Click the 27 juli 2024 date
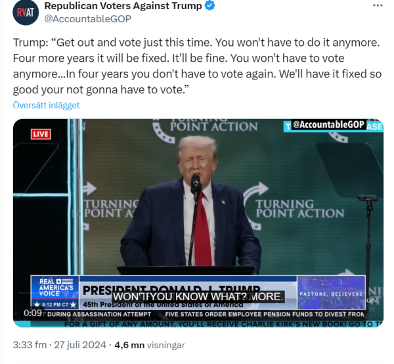Image resolution: width=394 pixels, height=364 pixels. point(80,345)
